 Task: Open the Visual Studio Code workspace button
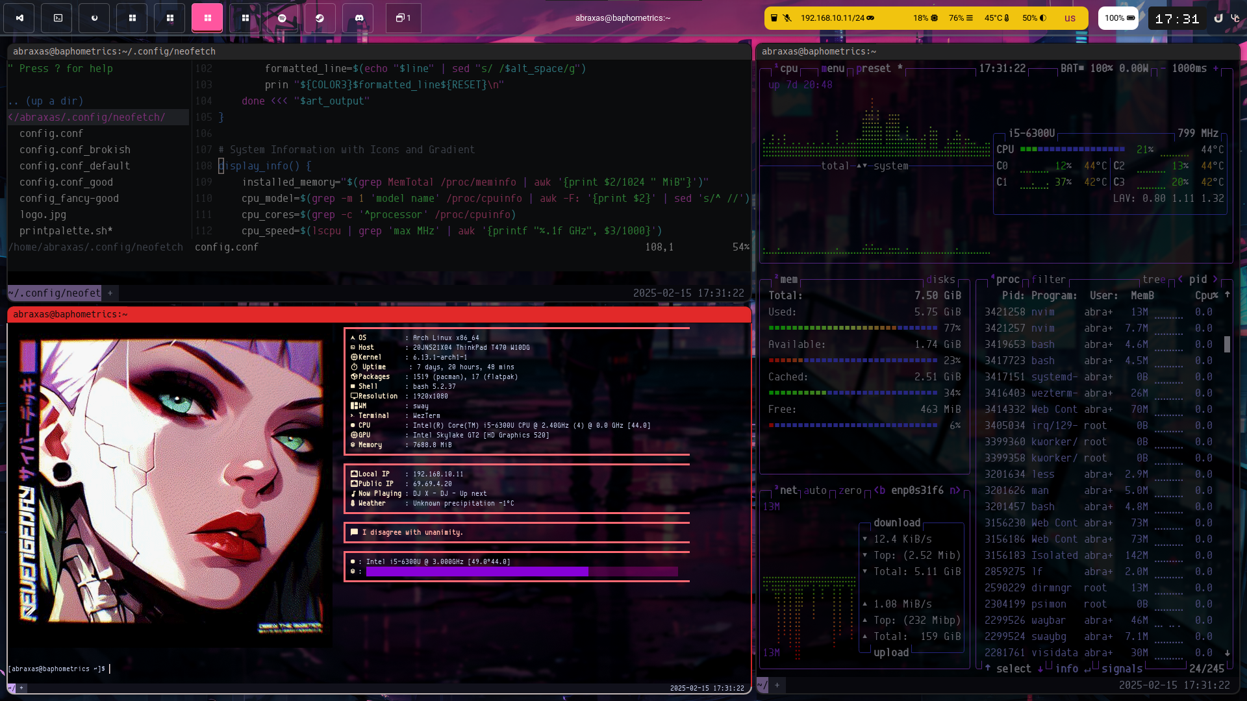point(19,18)
